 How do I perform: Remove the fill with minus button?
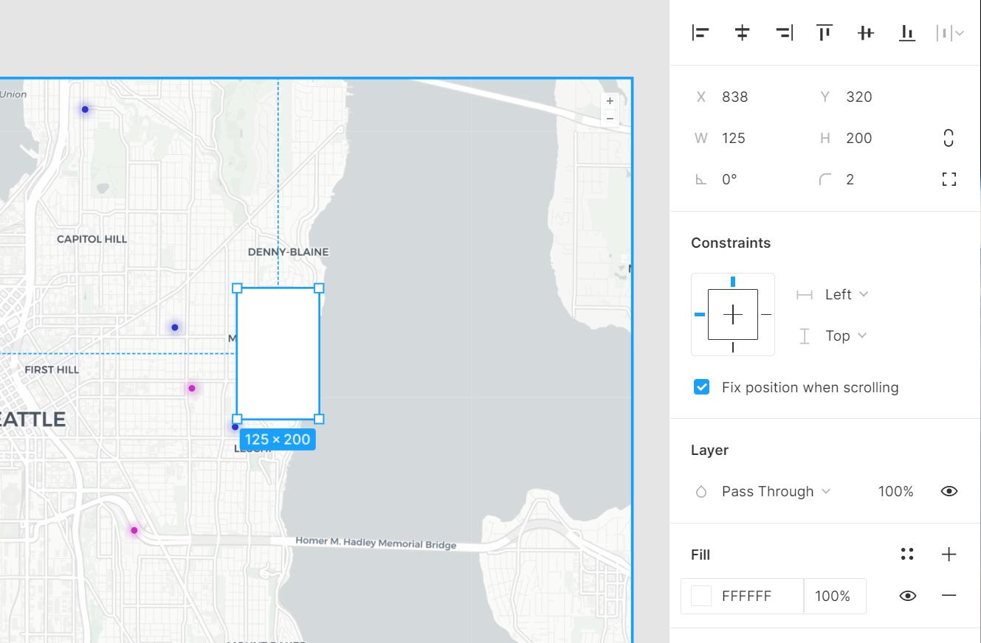[x=949, y=596]
